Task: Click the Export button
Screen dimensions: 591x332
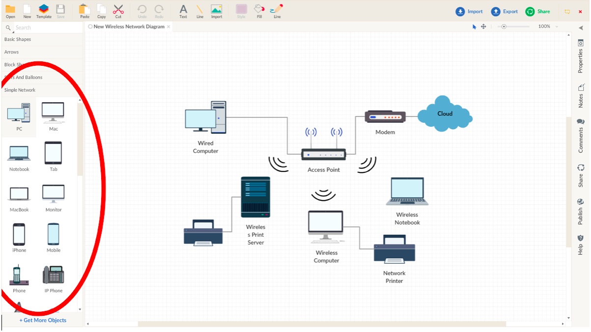Action: click(505, 11)
